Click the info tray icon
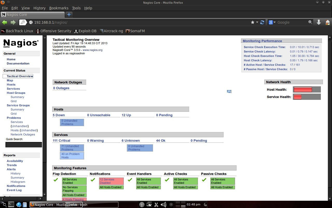The image size is (332, 208). pos(142,205)
